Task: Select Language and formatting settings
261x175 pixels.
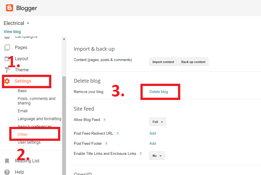Action: click(x=40, y=119)
